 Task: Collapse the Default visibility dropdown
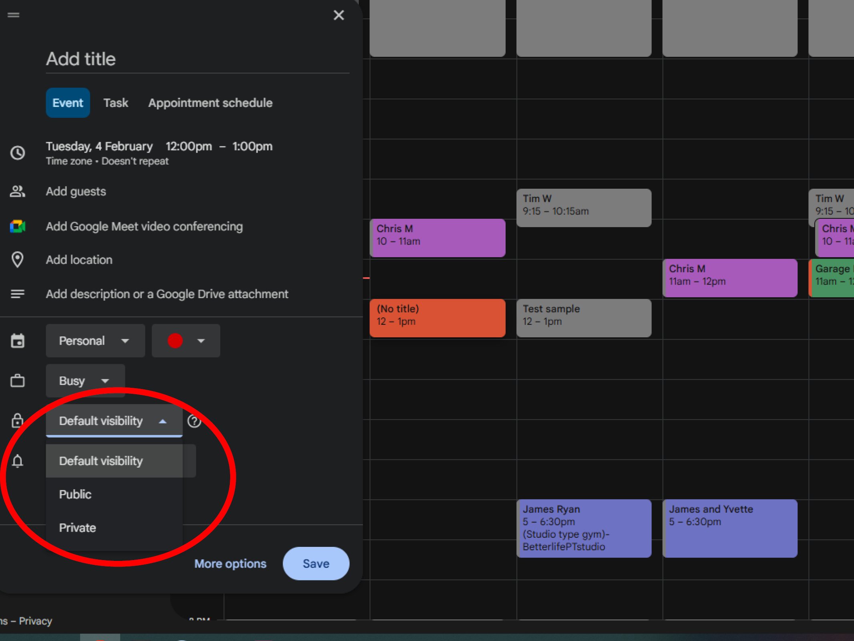114,421
